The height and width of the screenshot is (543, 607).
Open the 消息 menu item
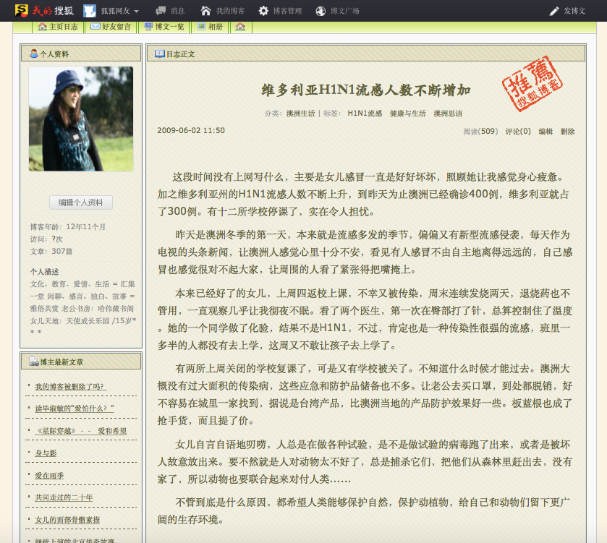(178, 11)
